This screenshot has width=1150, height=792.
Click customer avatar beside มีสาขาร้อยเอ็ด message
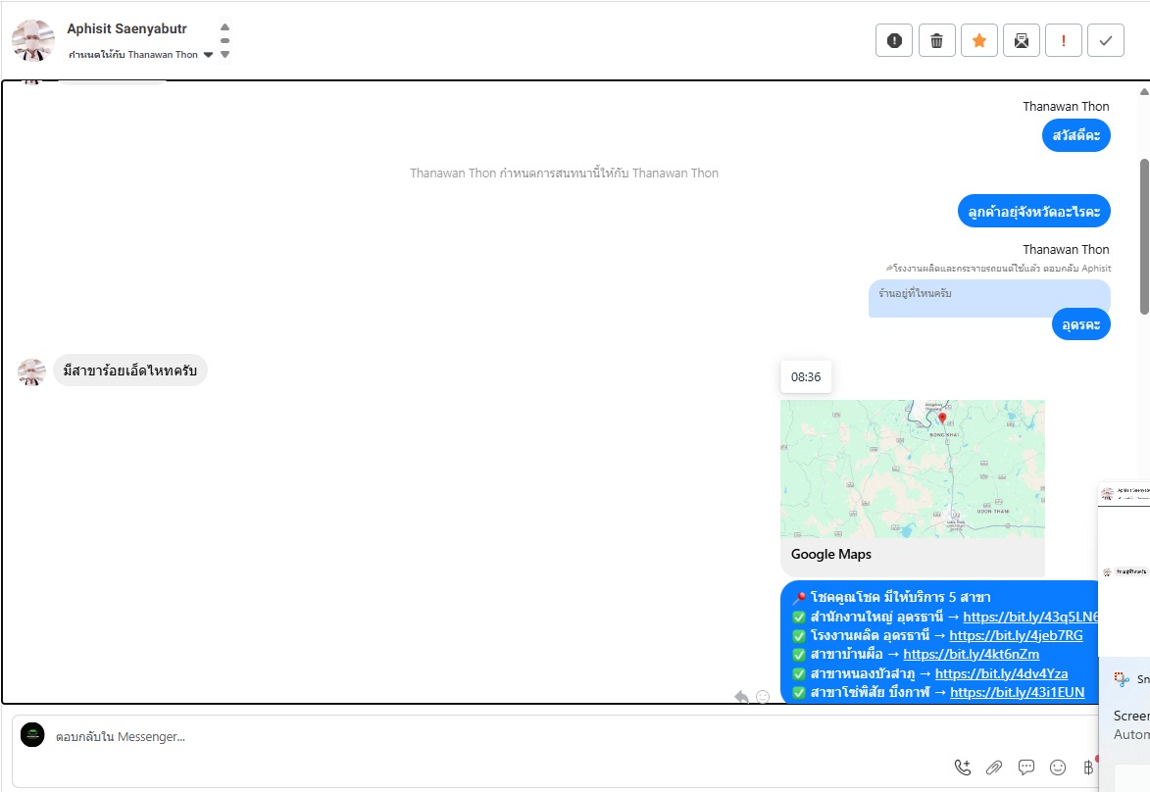(x=31, y=372)
